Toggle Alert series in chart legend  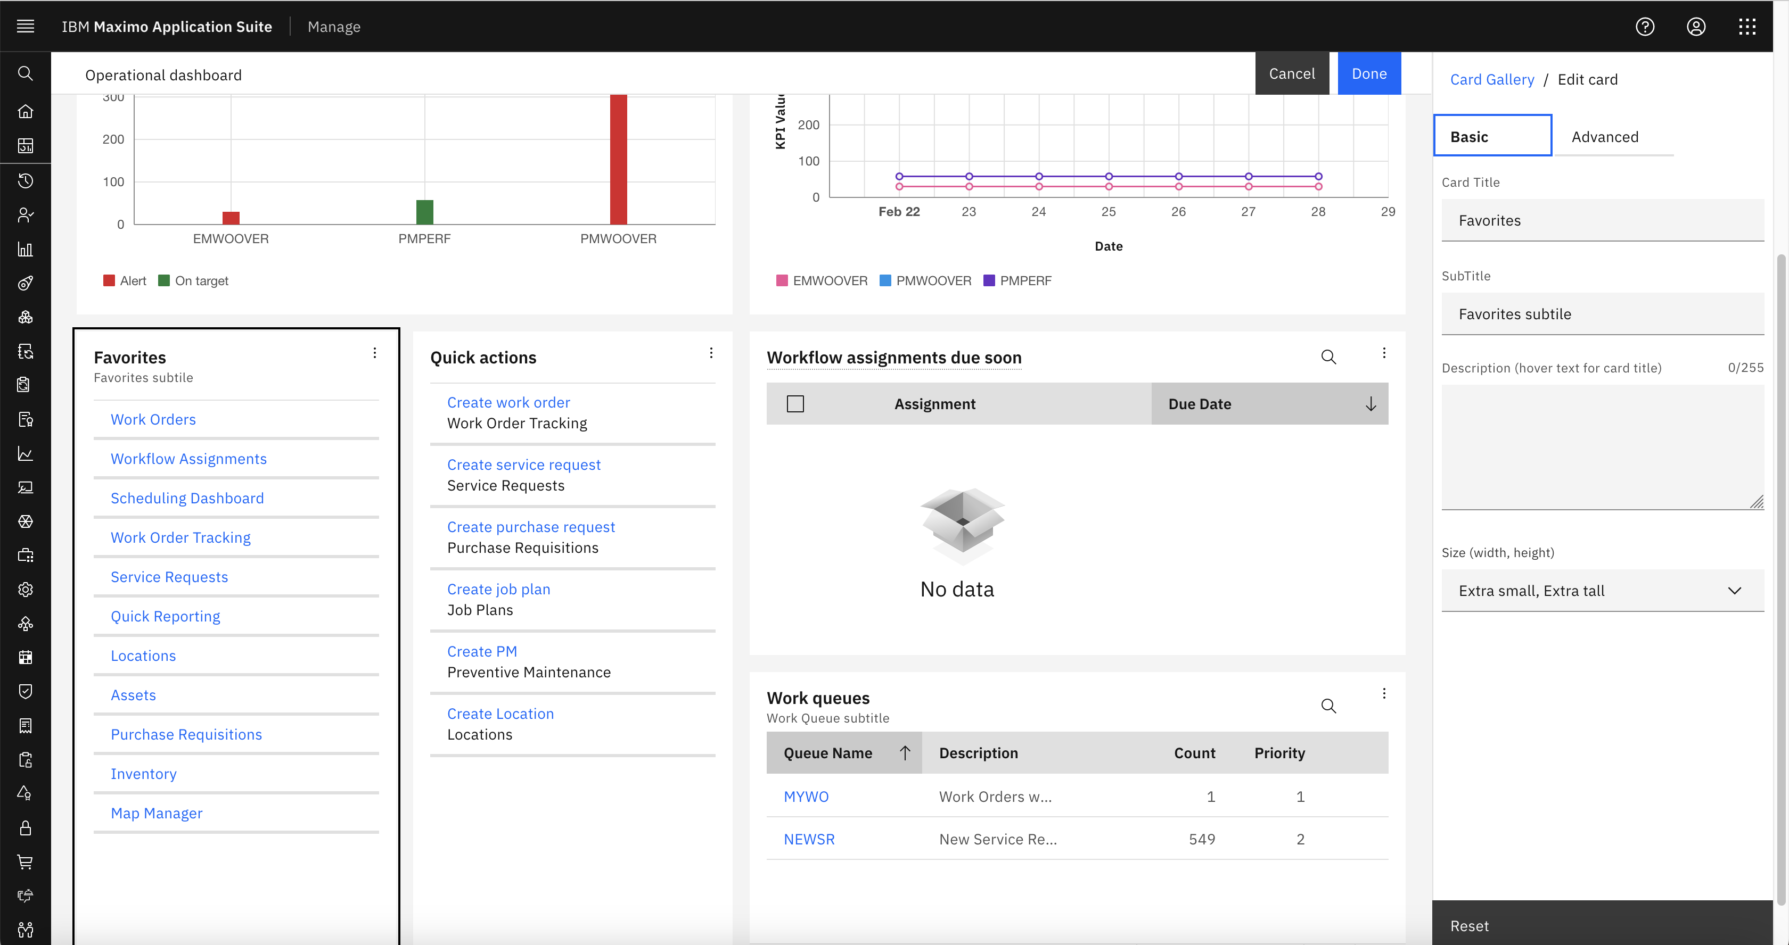[x=125, y=281]
